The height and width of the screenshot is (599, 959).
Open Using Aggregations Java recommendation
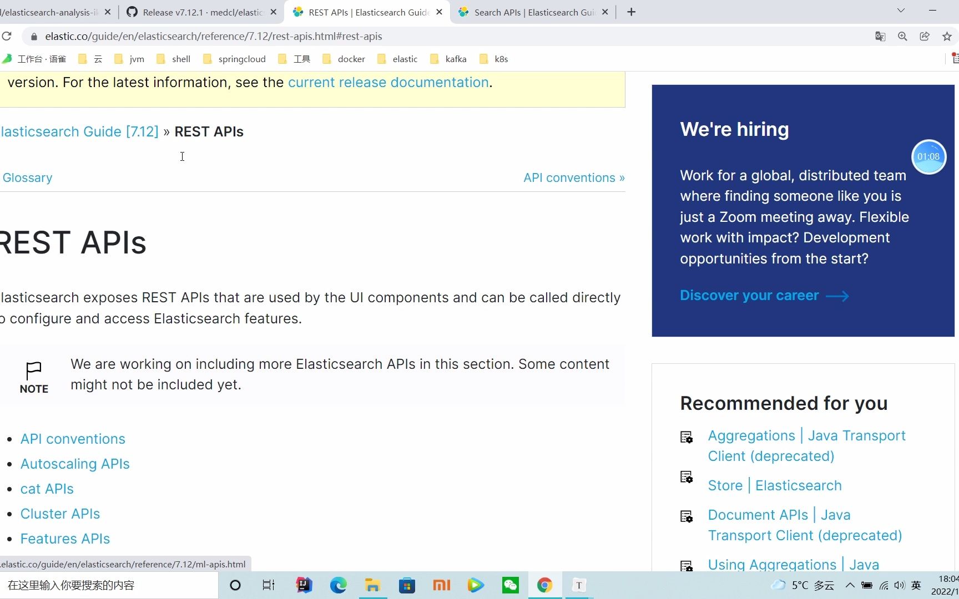(x=794, y=564)
